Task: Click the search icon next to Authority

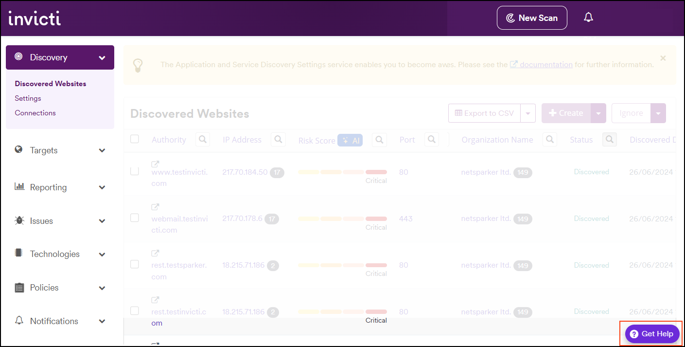Action: point(203,140)
